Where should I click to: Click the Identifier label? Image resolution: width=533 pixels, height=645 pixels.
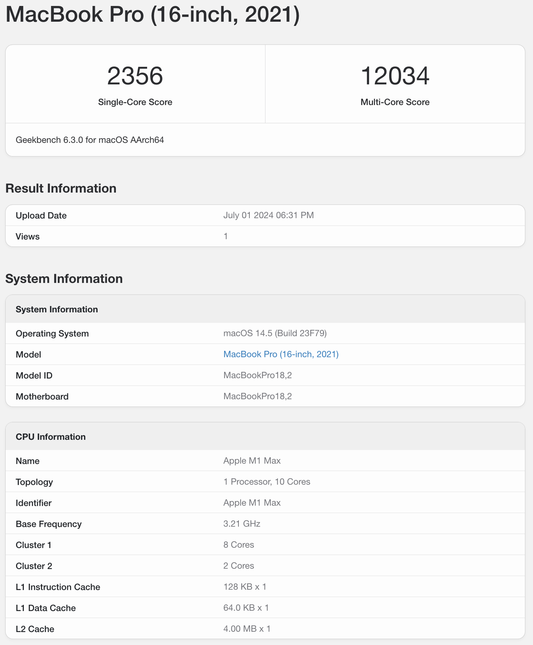(34, 503)
